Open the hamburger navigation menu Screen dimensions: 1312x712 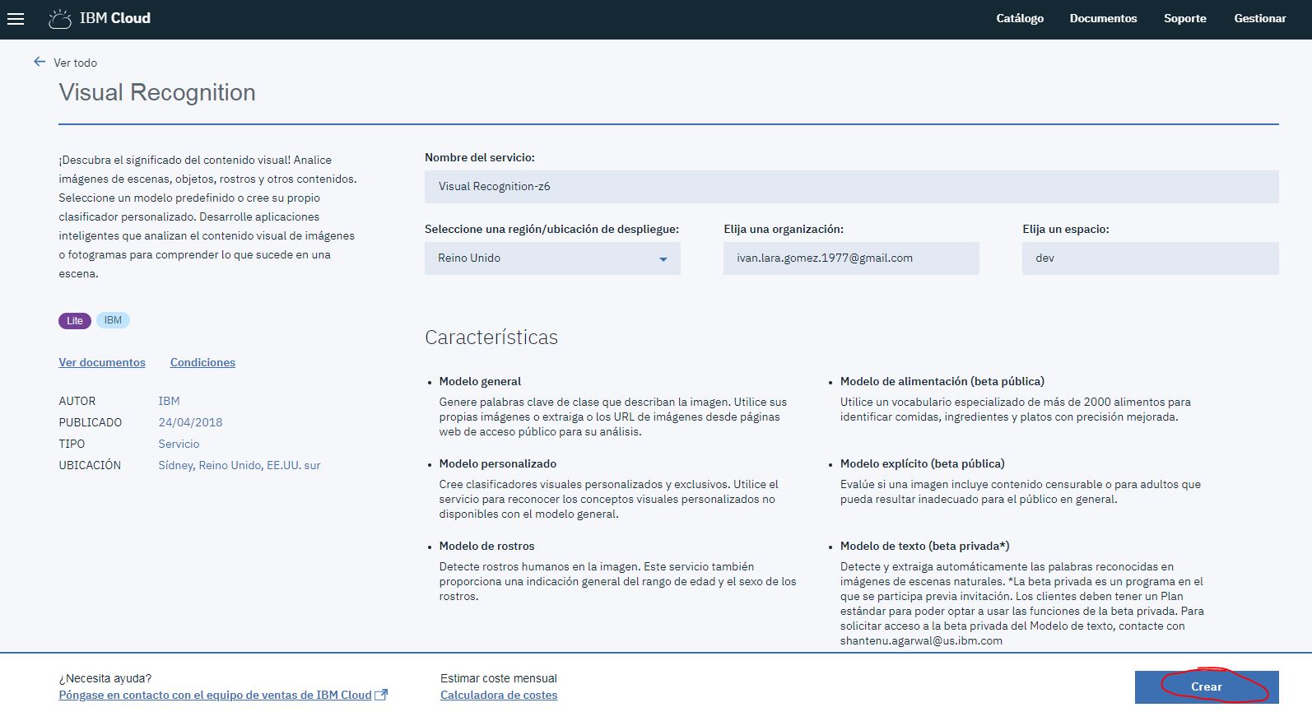point(15,19)
